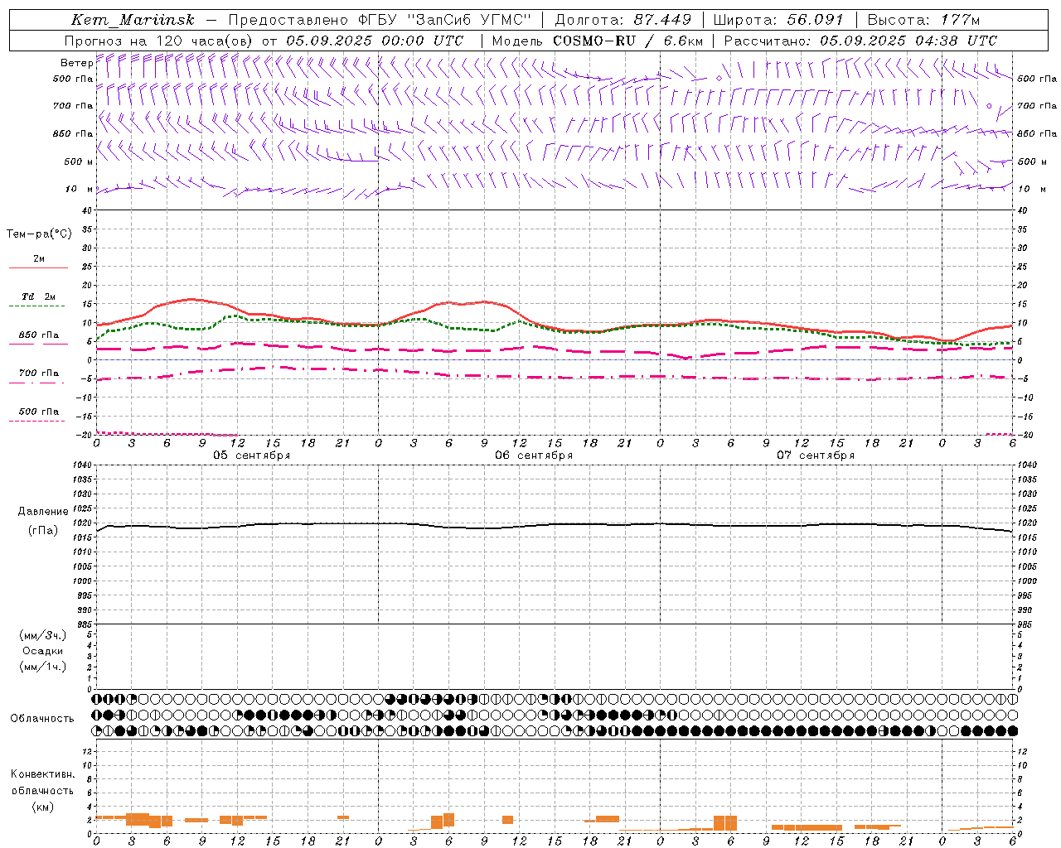Click the 'Ветер' wind panel label
Image resolution: width=1061 pixels, height=848 pixels.
(x=76, y=63)
